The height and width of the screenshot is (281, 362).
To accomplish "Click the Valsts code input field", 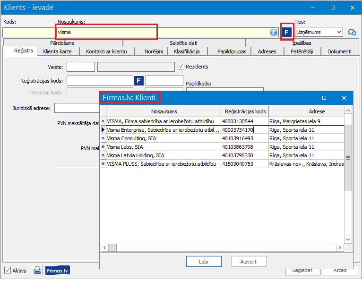I will click(x=80, y=67).
